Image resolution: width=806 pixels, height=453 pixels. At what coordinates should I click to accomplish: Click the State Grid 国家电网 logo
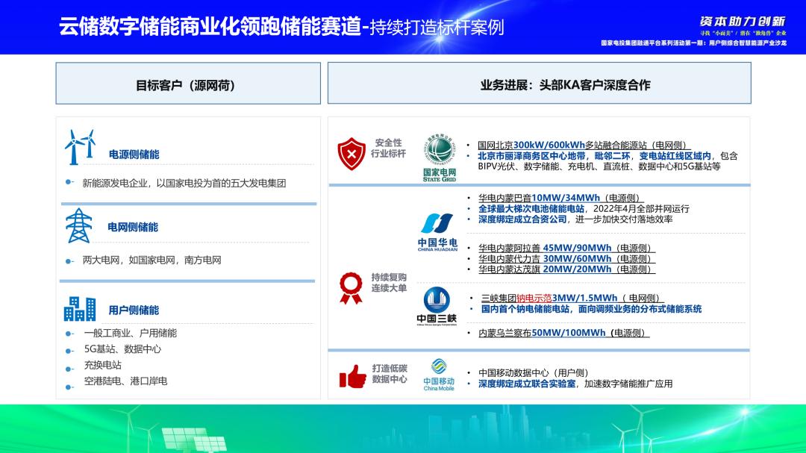440,158
